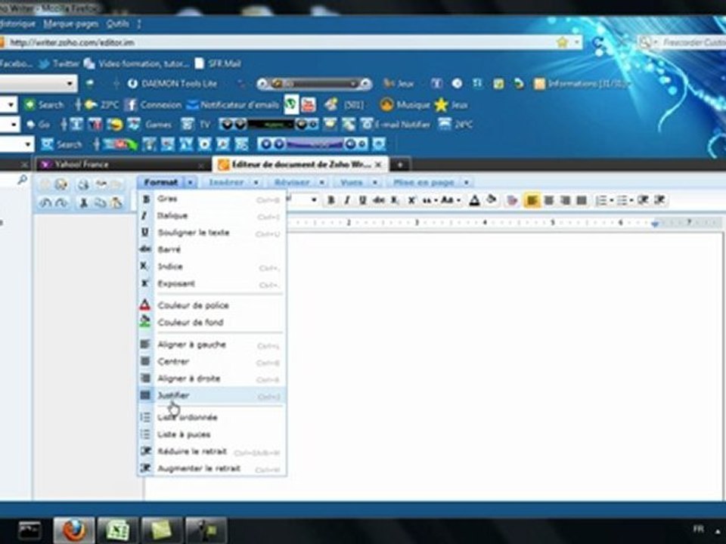Image resolution: width=726 pixels, height=544 pixels.
Task: Click the Copy icon
Action: point(100,202)
